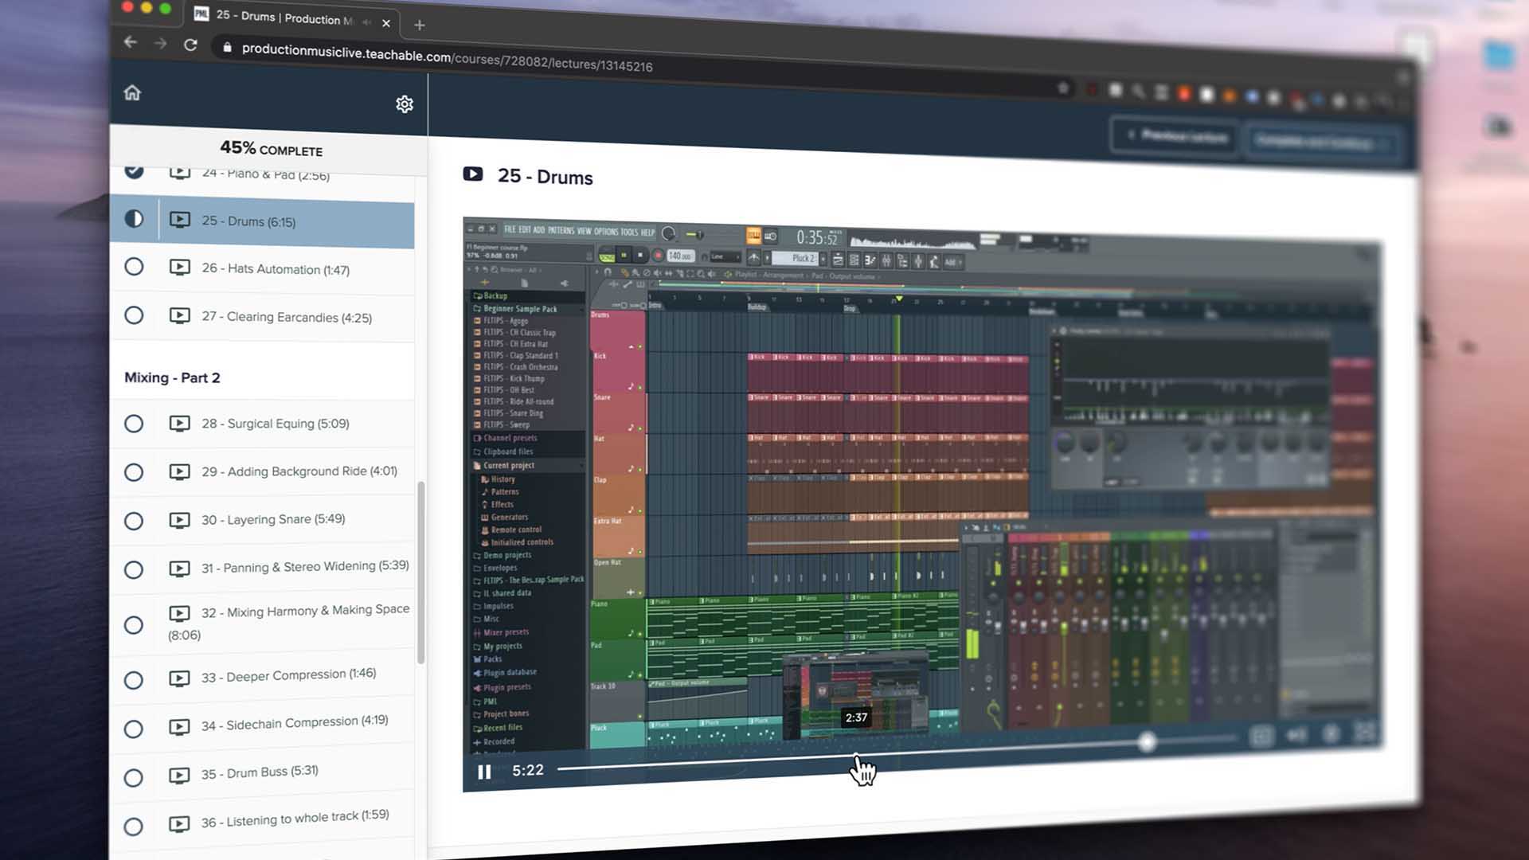Open lecture 35 - Drum Buss
1529x860 pixels.
tap(260, 772)
